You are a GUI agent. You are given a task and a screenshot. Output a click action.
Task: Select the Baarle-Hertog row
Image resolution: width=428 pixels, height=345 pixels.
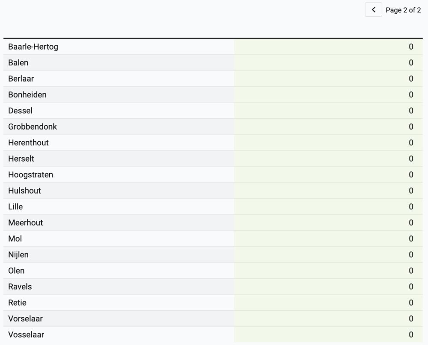(x=33, y=47)
